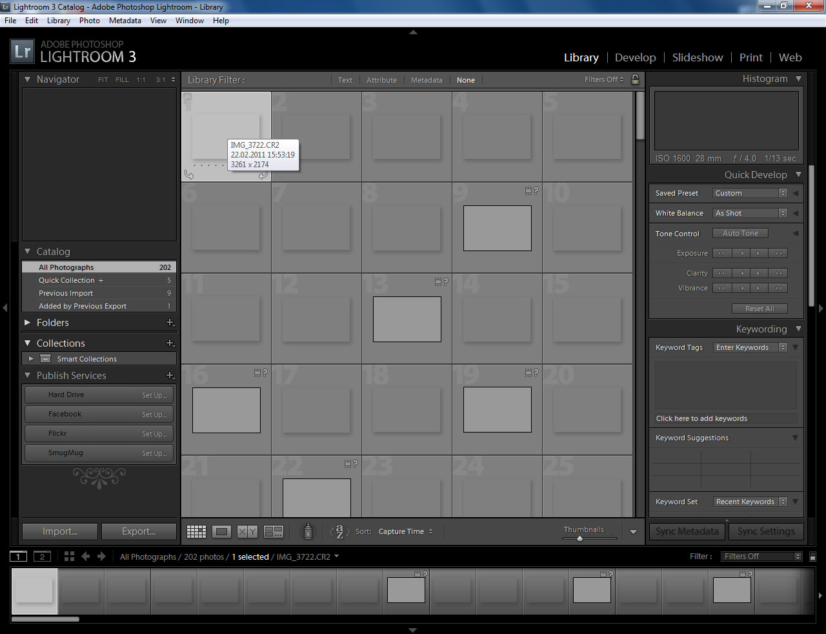The width and height of the screenshot is (826, 634).
Task: Open Survey view in toolbar
Action: [x=274, y=531]
